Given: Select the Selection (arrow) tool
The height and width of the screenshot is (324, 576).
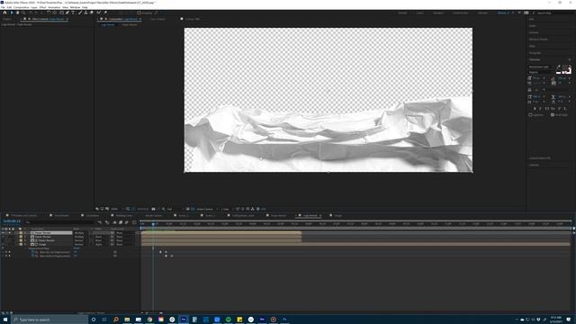Looking at the screenshot, I should click(12, 13).
